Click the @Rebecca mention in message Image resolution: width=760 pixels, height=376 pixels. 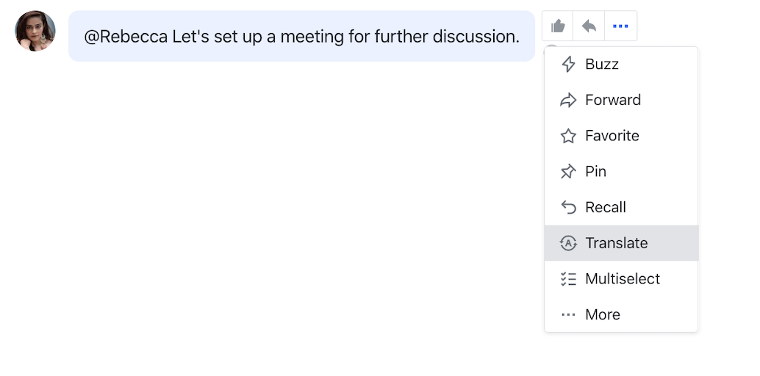coord(126,37)
